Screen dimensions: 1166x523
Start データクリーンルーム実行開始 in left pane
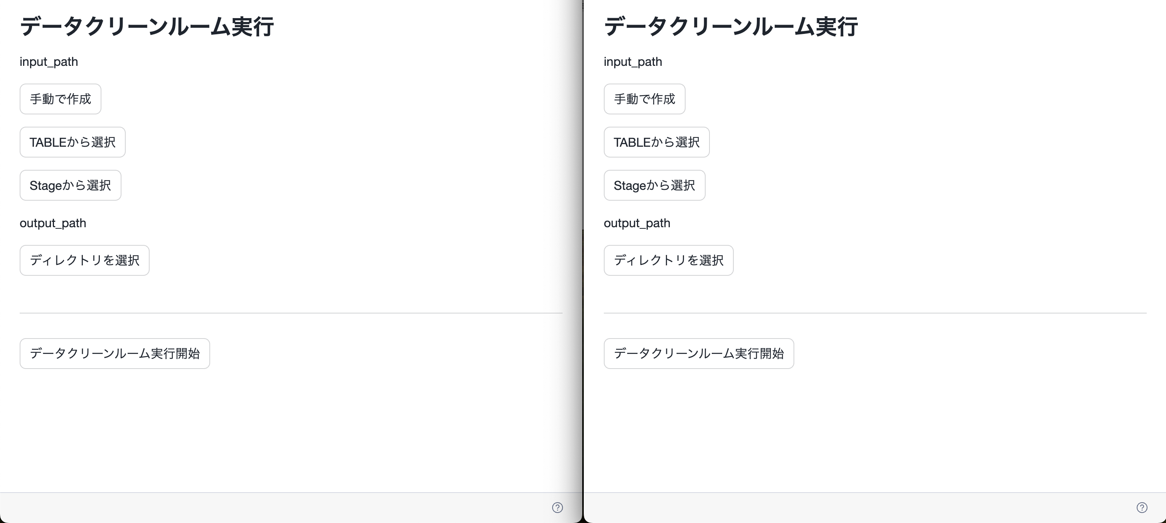(x=115, y=354)
